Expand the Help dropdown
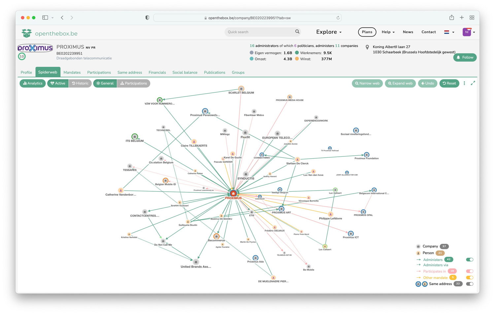The height and width of the screenshot is (314, 495). point(388,32)
